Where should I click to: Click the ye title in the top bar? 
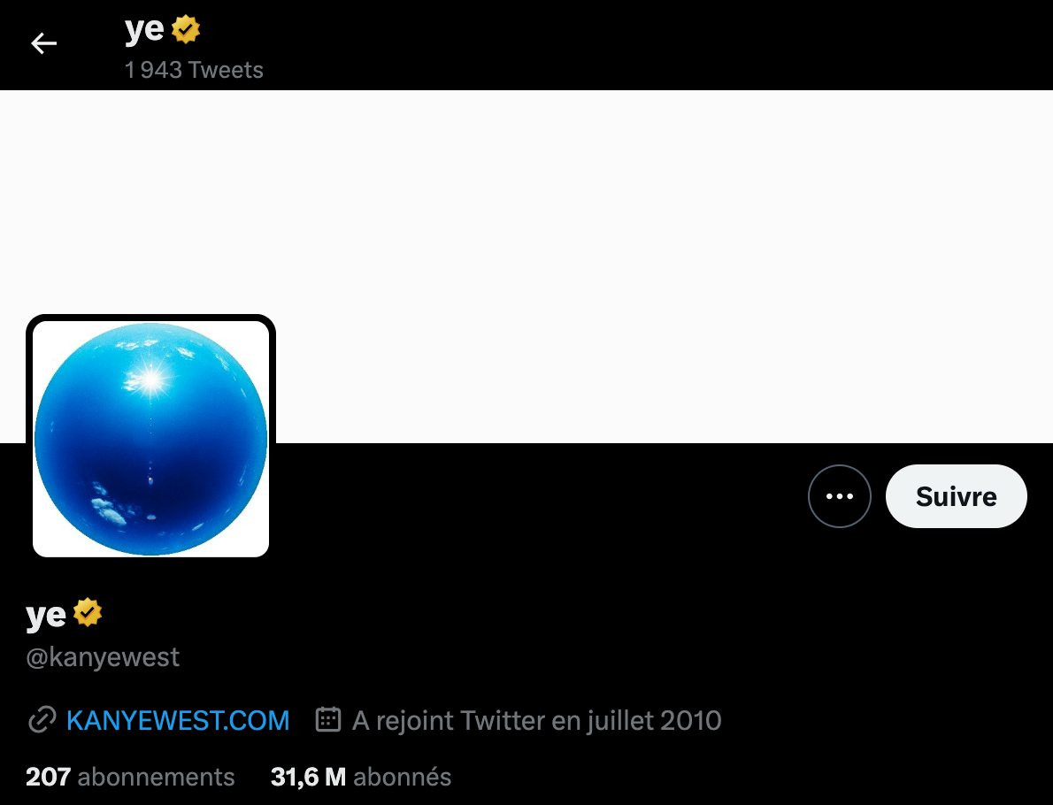coord(144,30)
